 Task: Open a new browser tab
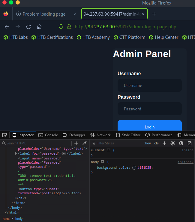pyautogui.click(x=154, y=14)
